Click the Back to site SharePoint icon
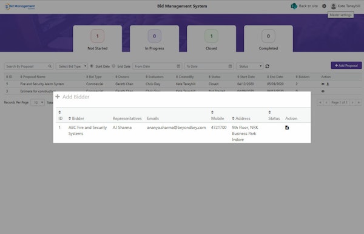364x234 pixels. pyautogui.click(x=294, y=6)
